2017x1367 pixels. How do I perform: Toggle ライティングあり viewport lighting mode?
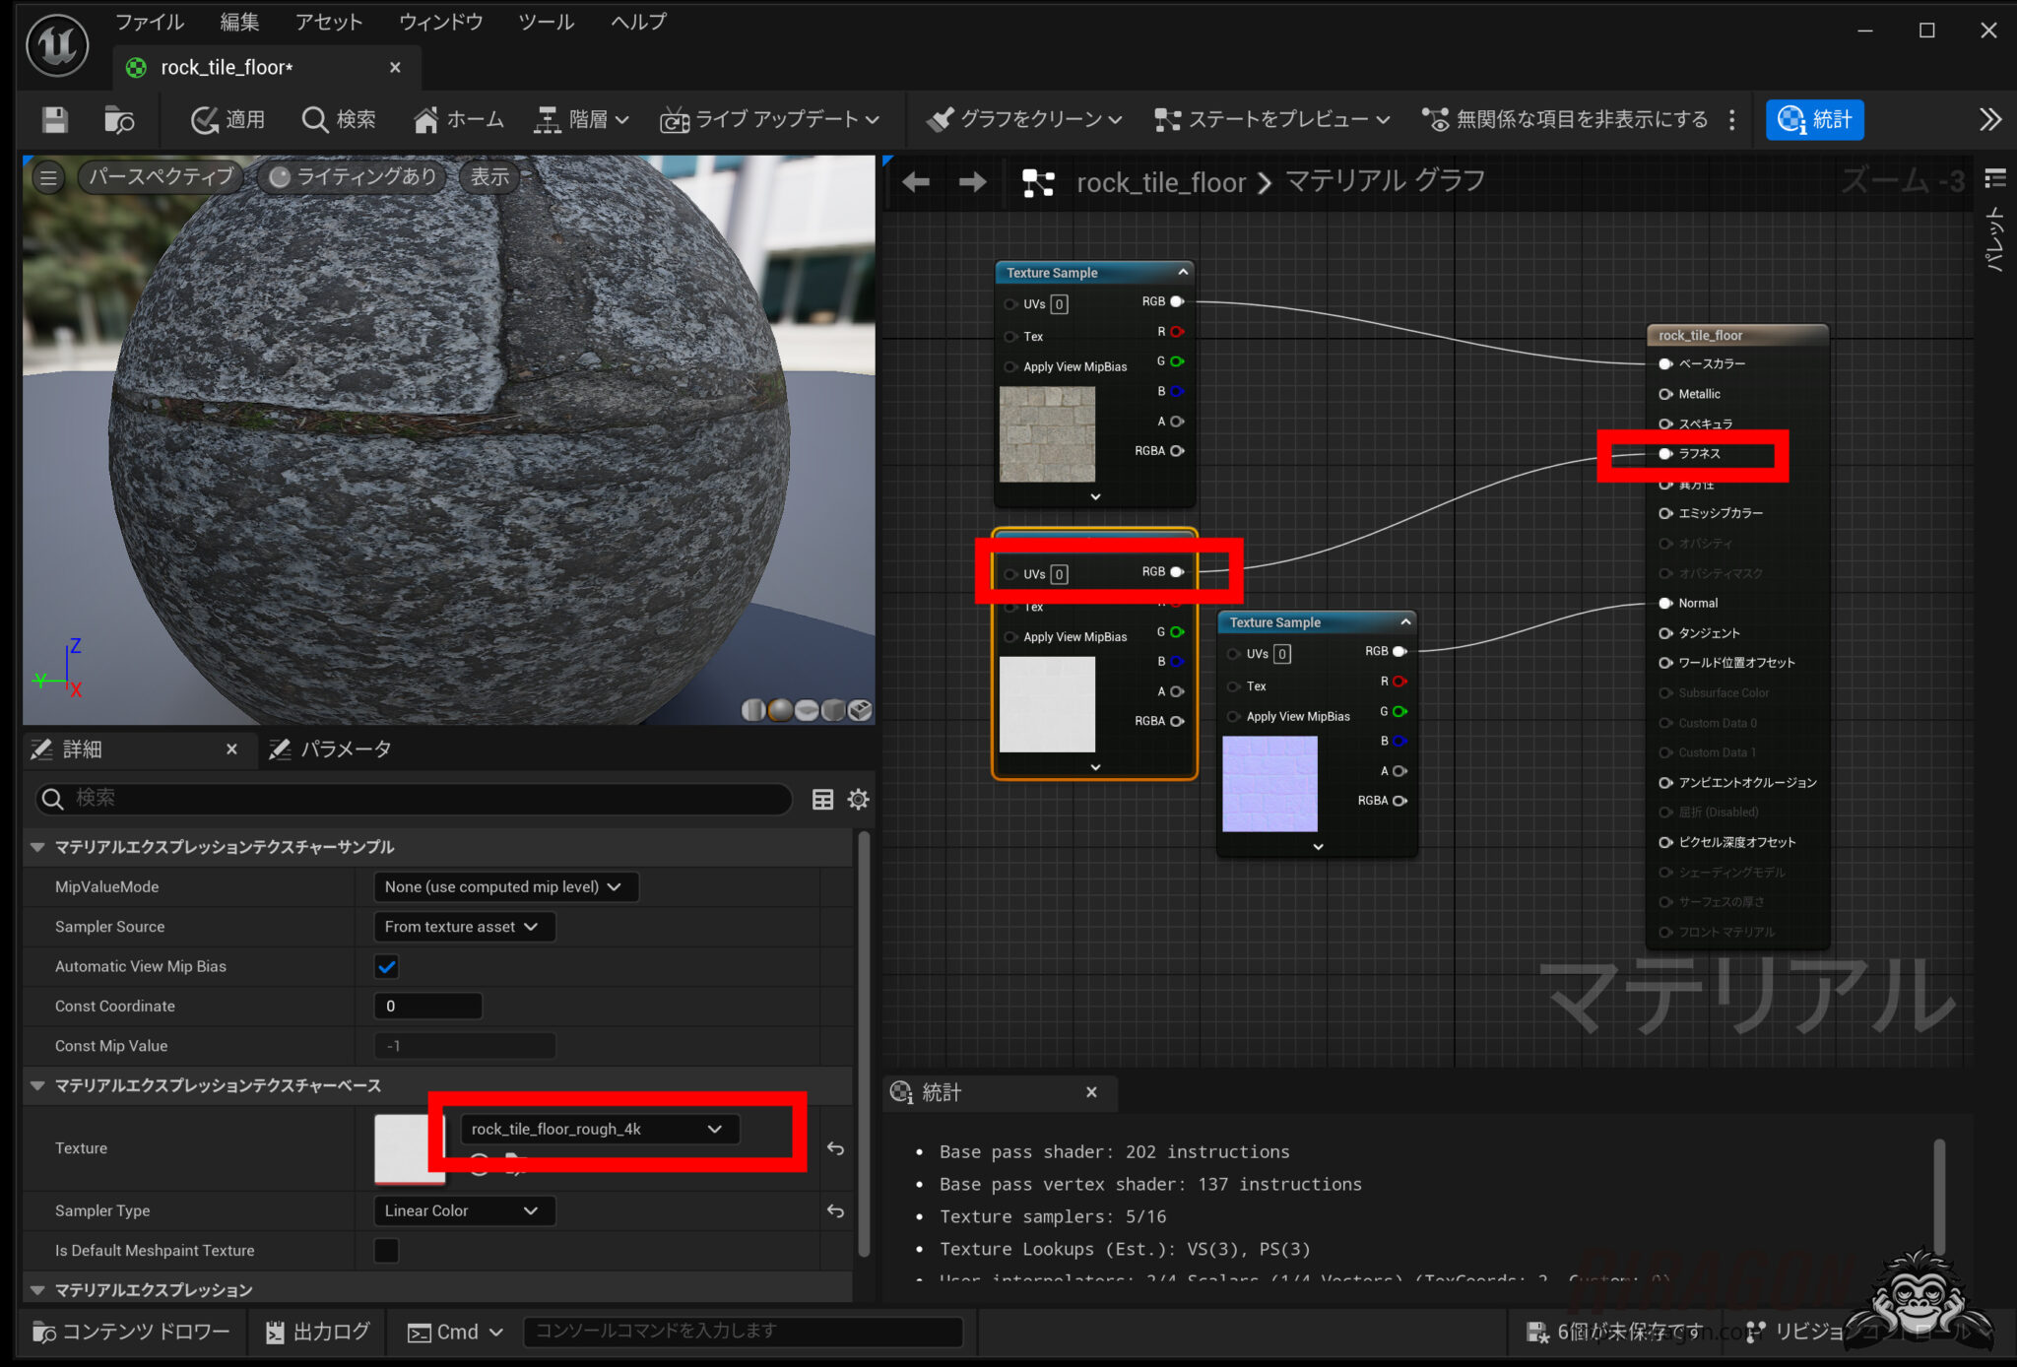coord(352,176)
